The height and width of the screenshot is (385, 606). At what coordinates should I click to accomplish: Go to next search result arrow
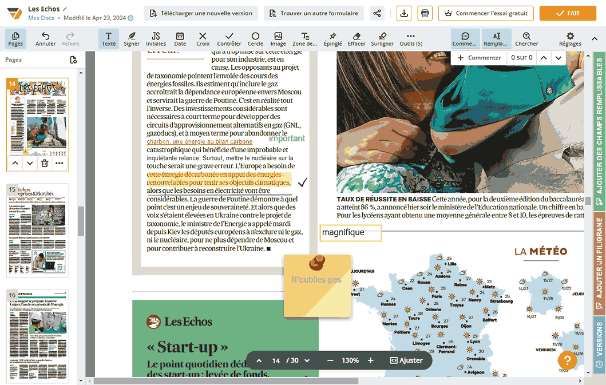[559, 58]
